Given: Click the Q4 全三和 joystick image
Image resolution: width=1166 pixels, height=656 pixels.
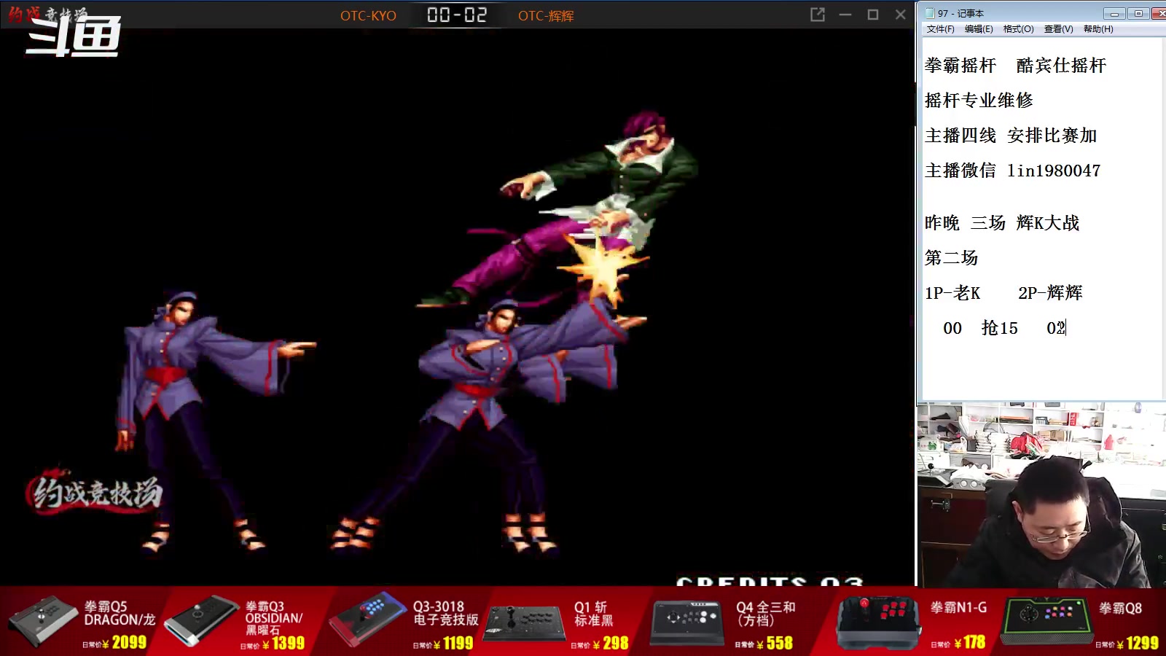Looking at the screenshot, I should coord(687,623).
